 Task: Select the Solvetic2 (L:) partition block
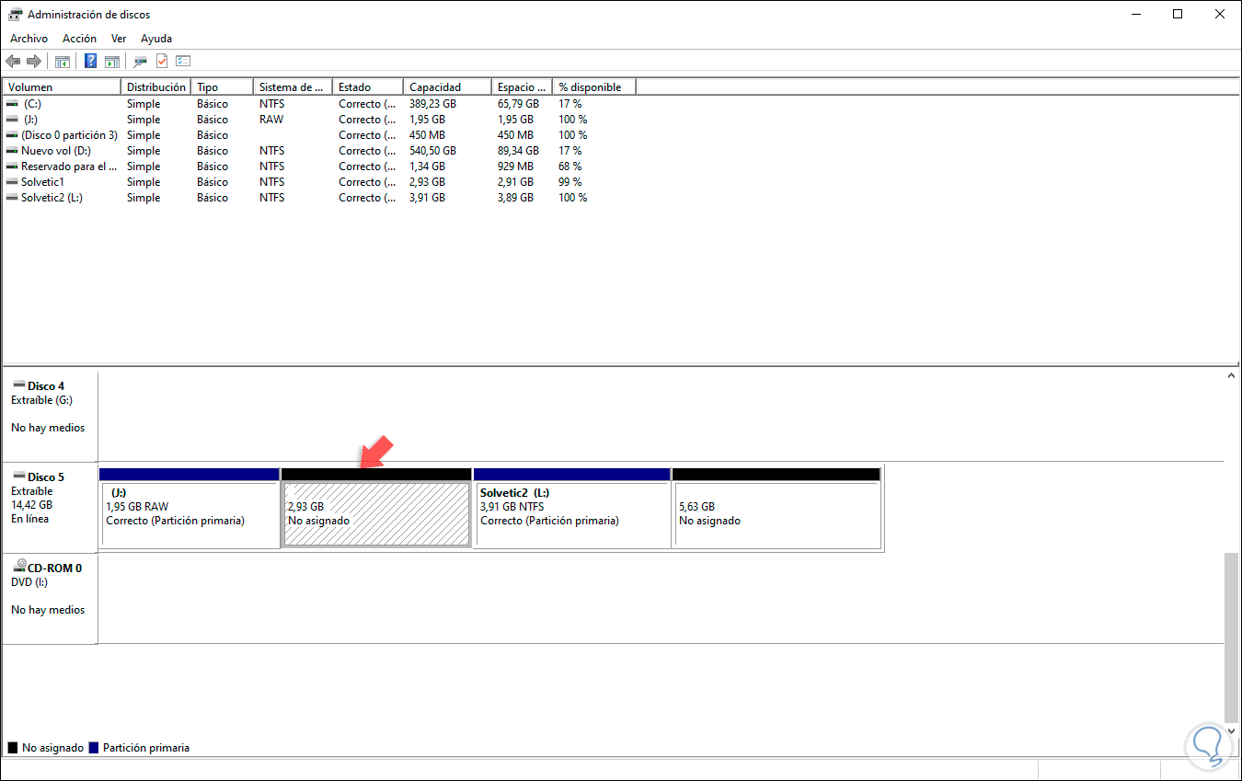[570, 511]
